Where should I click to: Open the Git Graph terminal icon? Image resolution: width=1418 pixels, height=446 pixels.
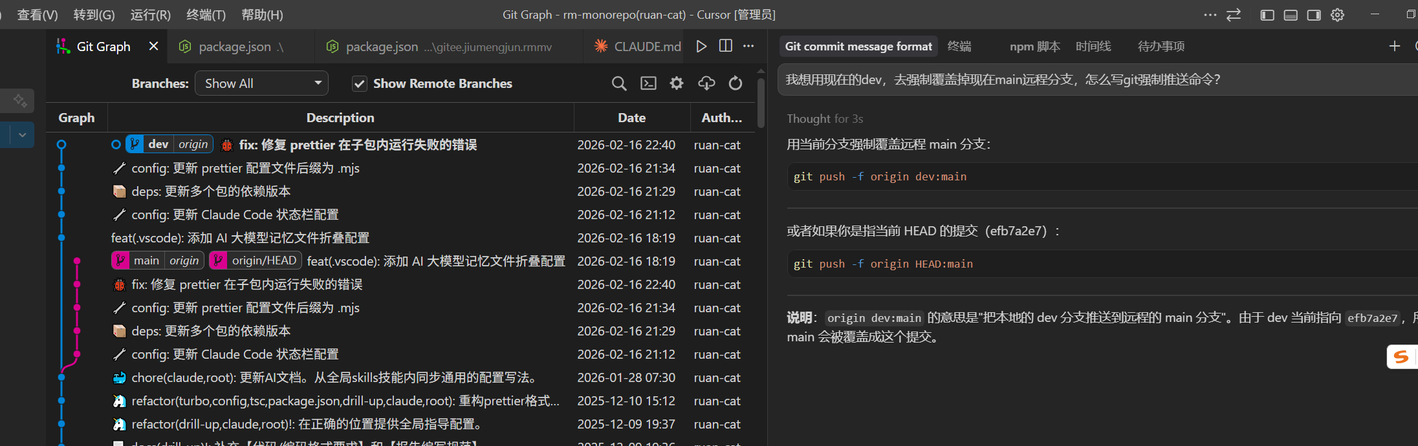(x=648, y=83)
